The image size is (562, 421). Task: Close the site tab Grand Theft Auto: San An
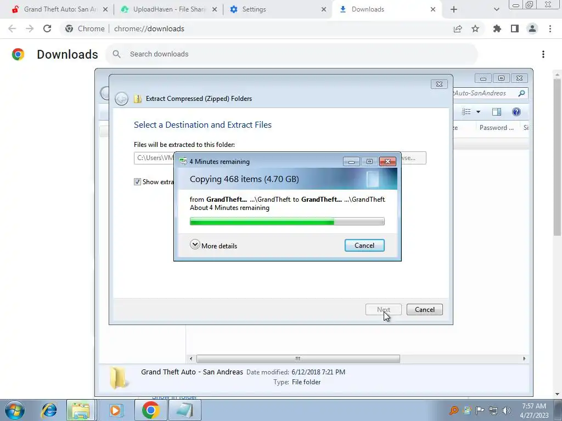105,9
